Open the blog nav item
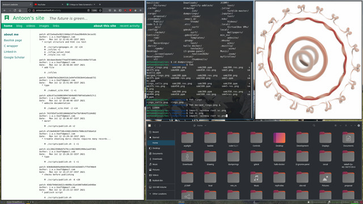This screenshot has height=204, width=363. click(19, 26)
